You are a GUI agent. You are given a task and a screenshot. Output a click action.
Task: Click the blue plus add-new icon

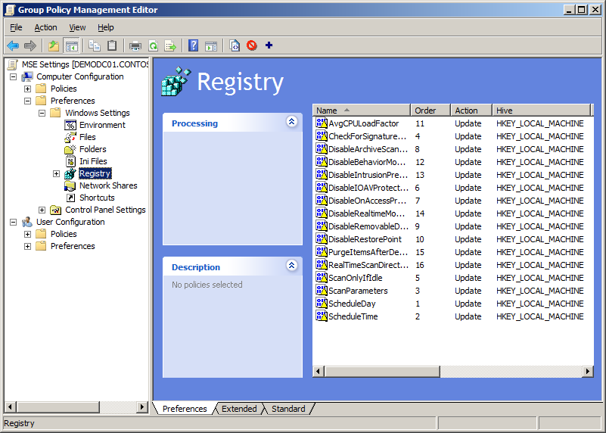pyautogui.click(x=269, y=45)
